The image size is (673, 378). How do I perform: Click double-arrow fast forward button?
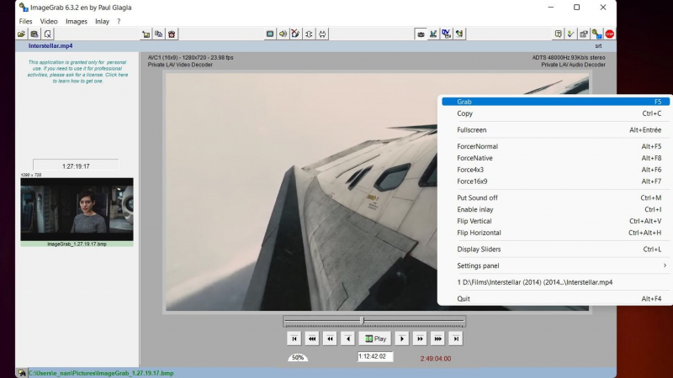pos(420,339)
